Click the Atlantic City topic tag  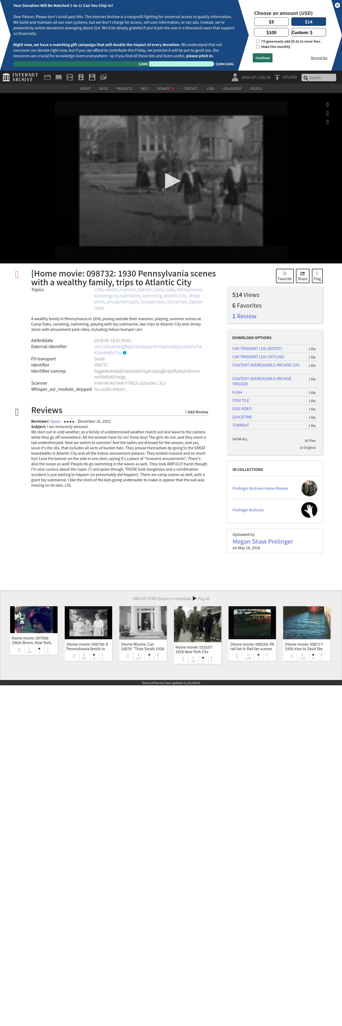point(174,296)
